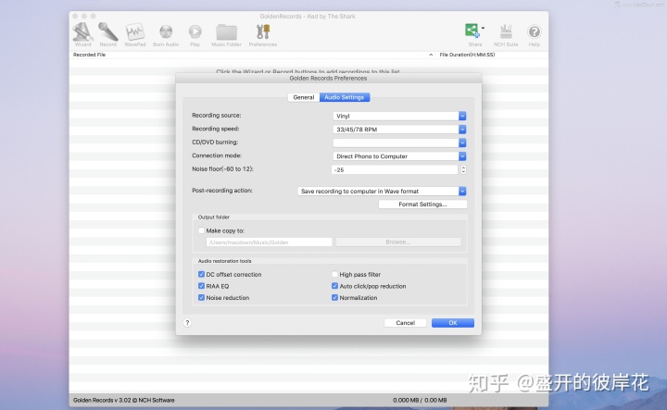
Task: Toggle the RIAA EQ checkbox
Action: (x=201, y=286)
